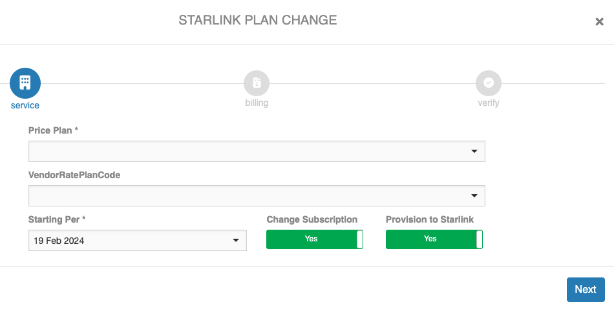This screenshot has width=614, height=311.
Task: Click inside the empty Price Plan field
Action: click(x=246, y=151)
